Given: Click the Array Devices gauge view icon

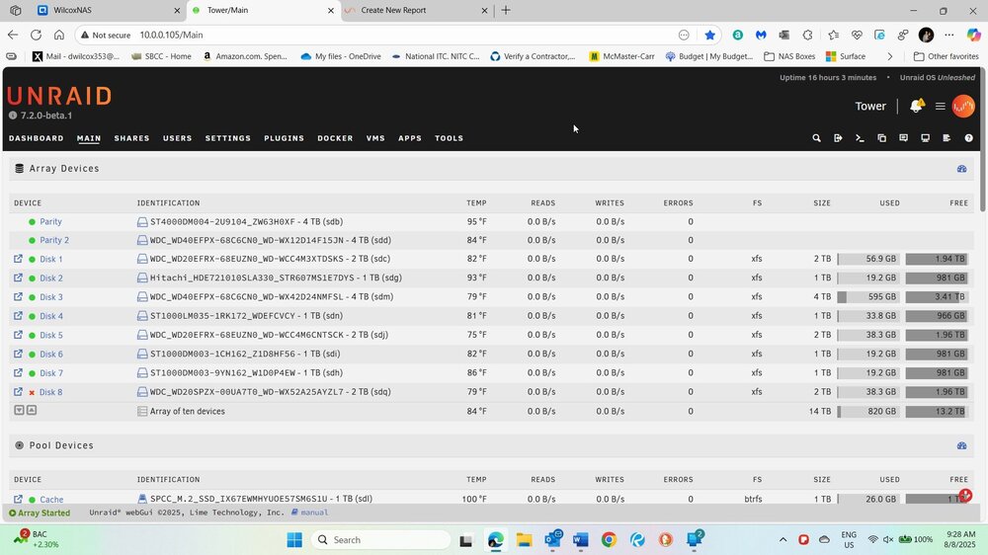Looking at the screenshot, I should 961,169.
